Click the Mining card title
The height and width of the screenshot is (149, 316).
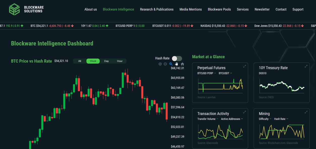click(264, 114)
